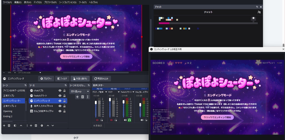Unmute the デスクトップ音声 channel

click(97, 120)
